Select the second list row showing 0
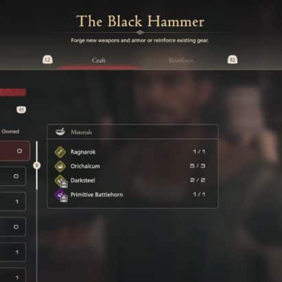The image size is (282, 282). tap(13, 176)
